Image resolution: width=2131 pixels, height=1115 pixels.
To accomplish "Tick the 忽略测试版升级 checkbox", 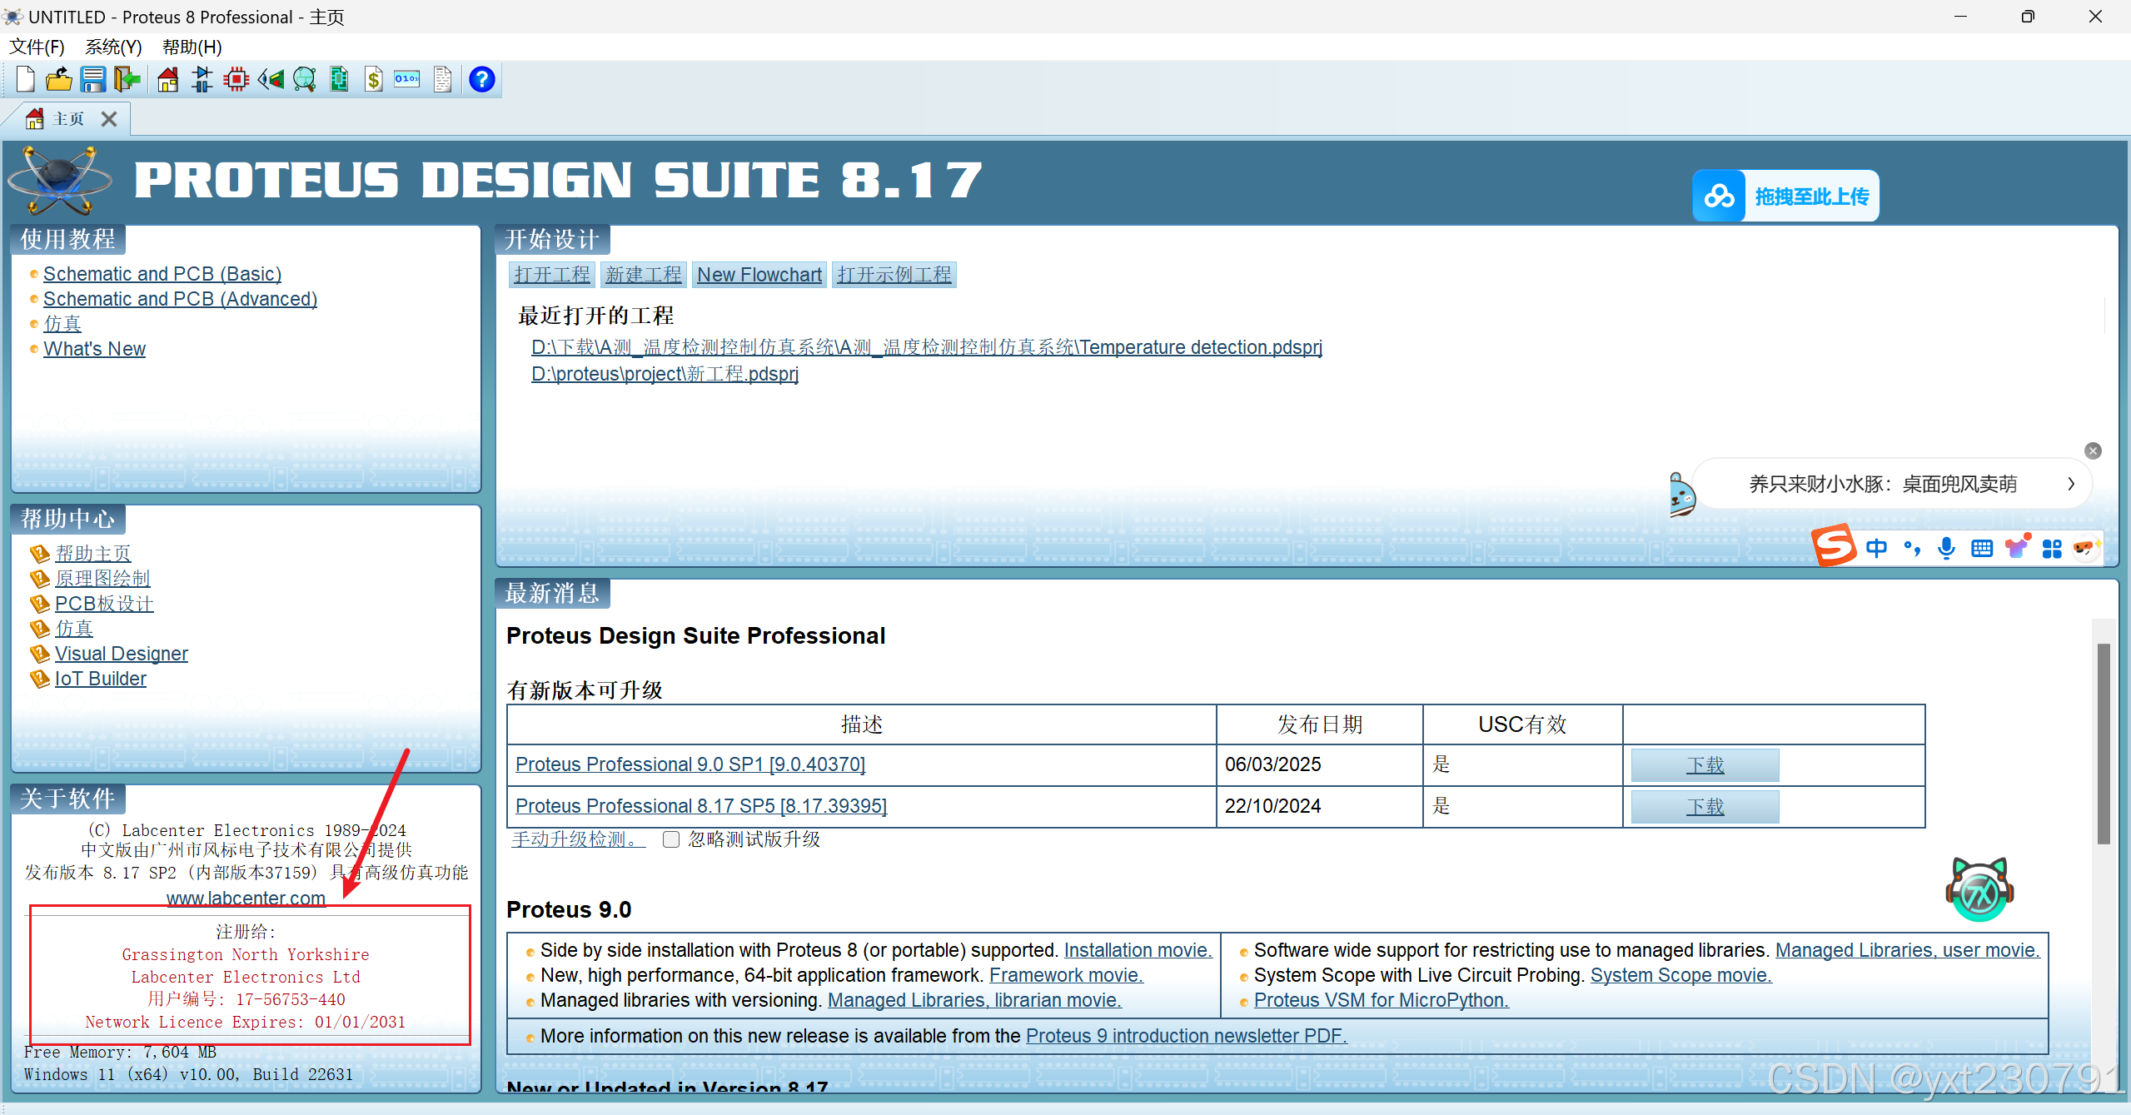I will [671, 839].
